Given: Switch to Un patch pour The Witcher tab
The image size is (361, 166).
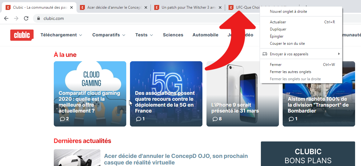Looking at the screenshot, I should 188,7.
